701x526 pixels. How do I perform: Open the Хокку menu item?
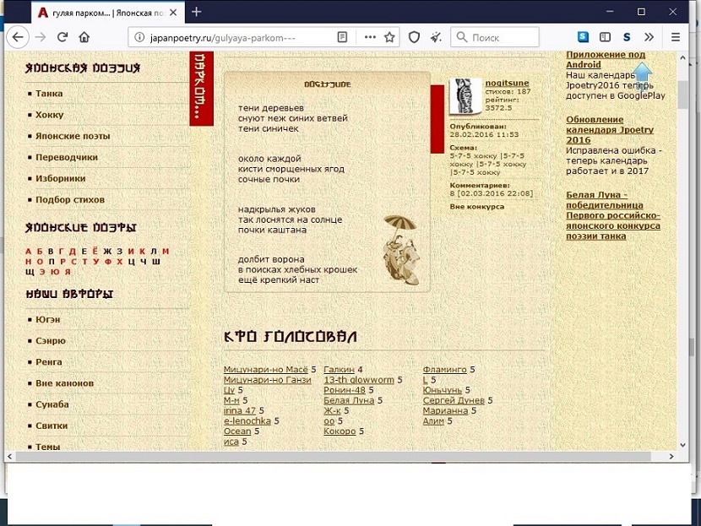click(x=50, y=115)
